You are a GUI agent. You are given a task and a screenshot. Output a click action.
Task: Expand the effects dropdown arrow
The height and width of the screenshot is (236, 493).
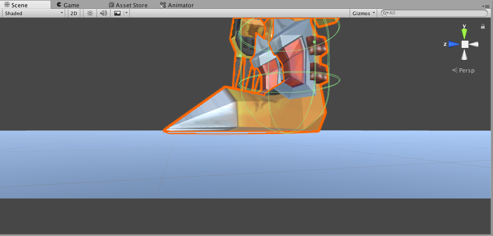[x=126, y=13]
